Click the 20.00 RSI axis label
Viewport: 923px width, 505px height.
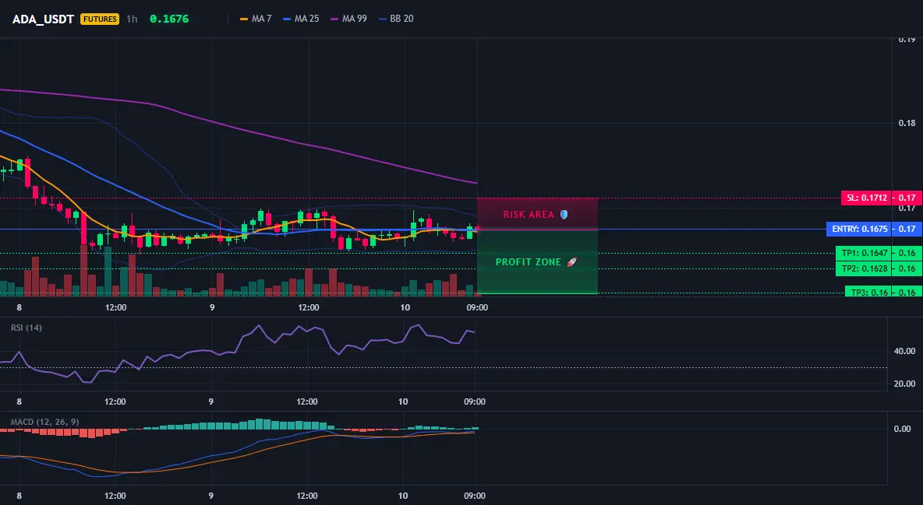pyautogui.click(x=905, y=384)
